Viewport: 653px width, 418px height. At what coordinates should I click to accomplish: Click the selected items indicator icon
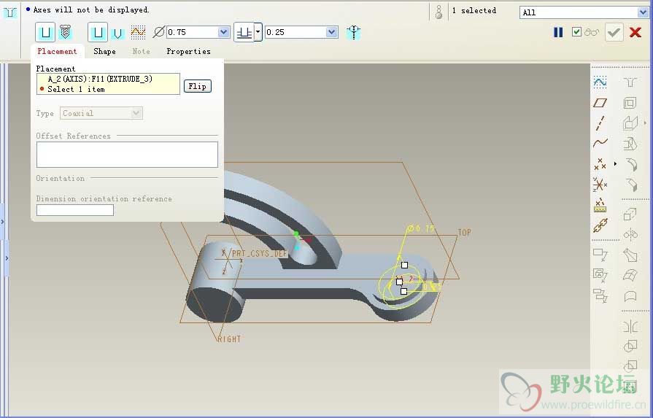pos(438,12)
